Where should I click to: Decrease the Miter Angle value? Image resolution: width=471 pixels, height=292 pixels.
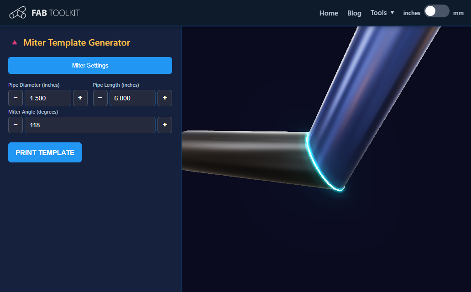click(x=15, y=125)
